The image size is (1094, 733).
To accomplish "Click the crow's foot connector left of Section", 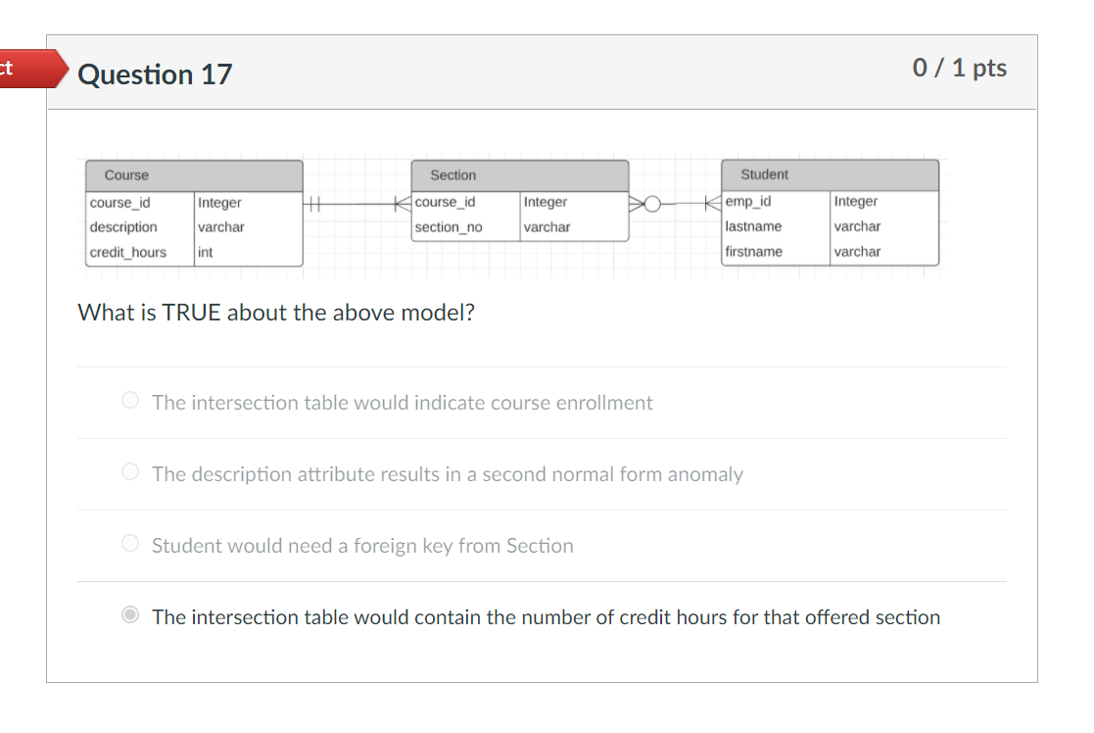I will pyautogui.click(x=402, y=203).
